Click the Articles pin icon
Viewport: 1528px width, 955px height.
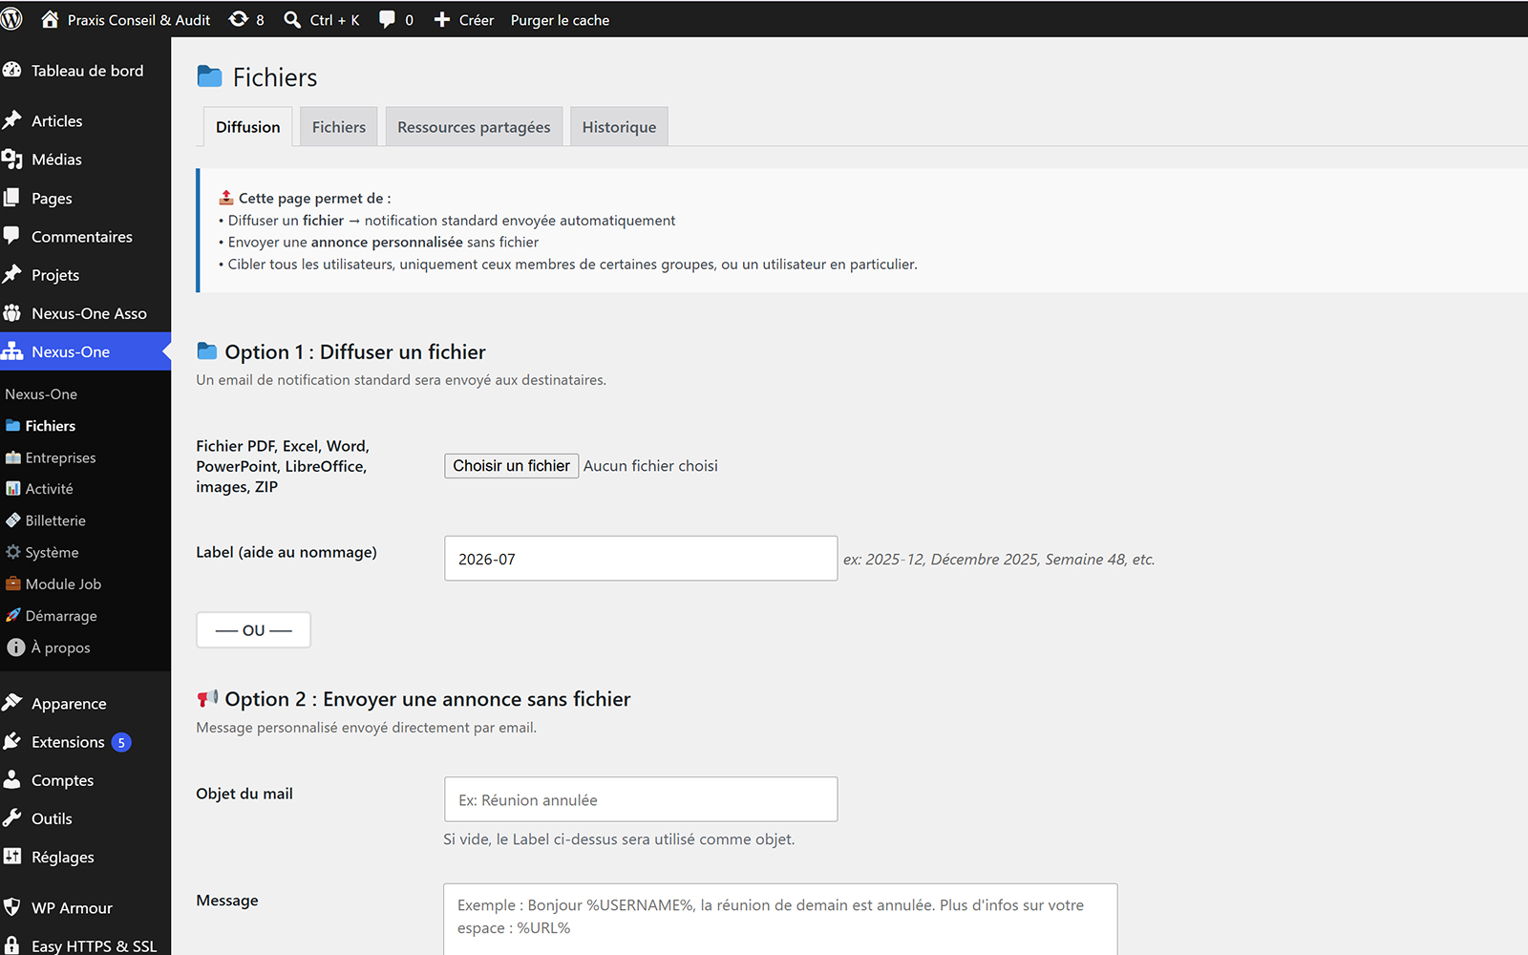(x=12, y=120)
